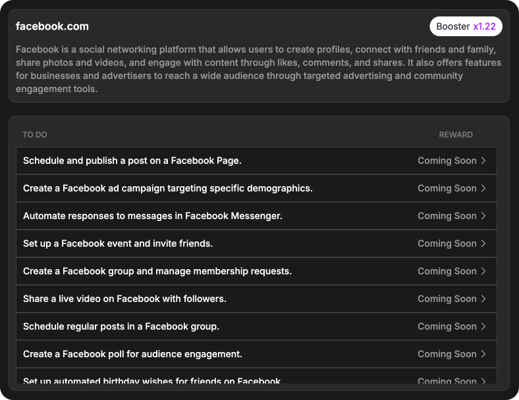Expand chevron on 'Facebook group and manage membership' row
This screenshot has width=519, height=400.
[483, 271]
